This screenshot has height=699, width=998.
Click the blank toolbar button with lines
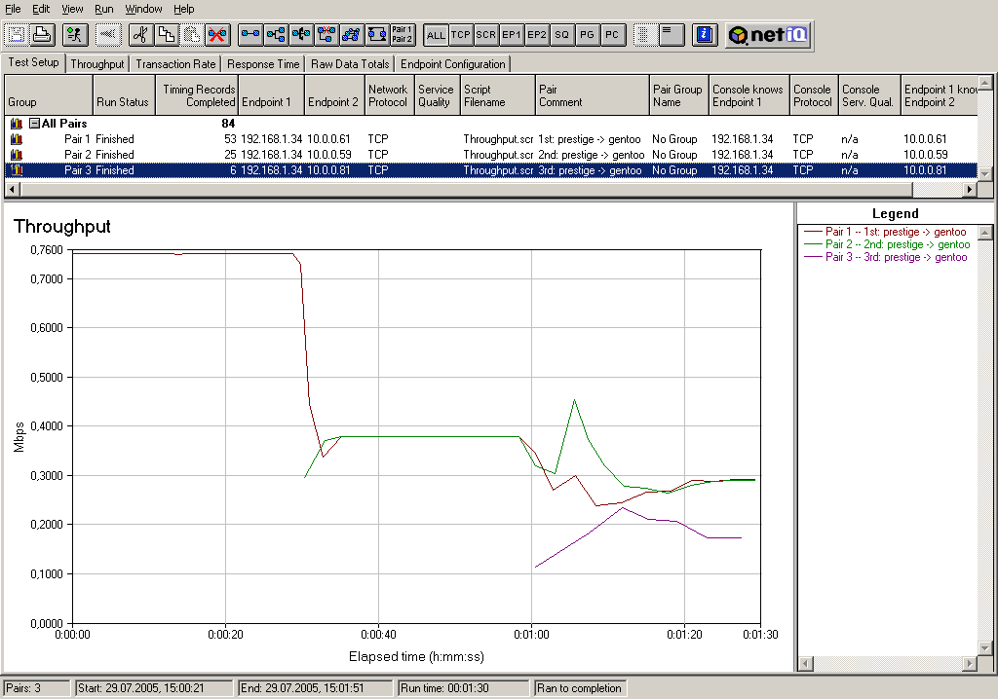(x=671, y=34)
